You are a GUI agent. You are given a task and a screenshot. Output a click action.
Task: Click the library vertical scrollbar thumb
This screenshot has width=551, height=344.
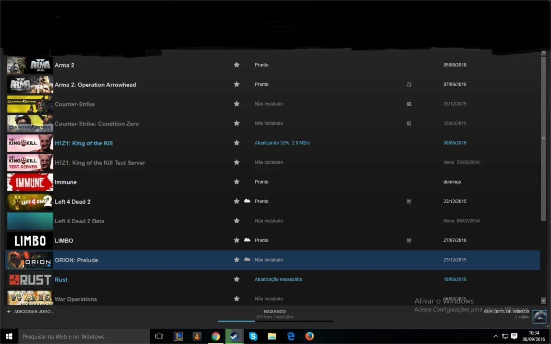[x=543, y=139]
